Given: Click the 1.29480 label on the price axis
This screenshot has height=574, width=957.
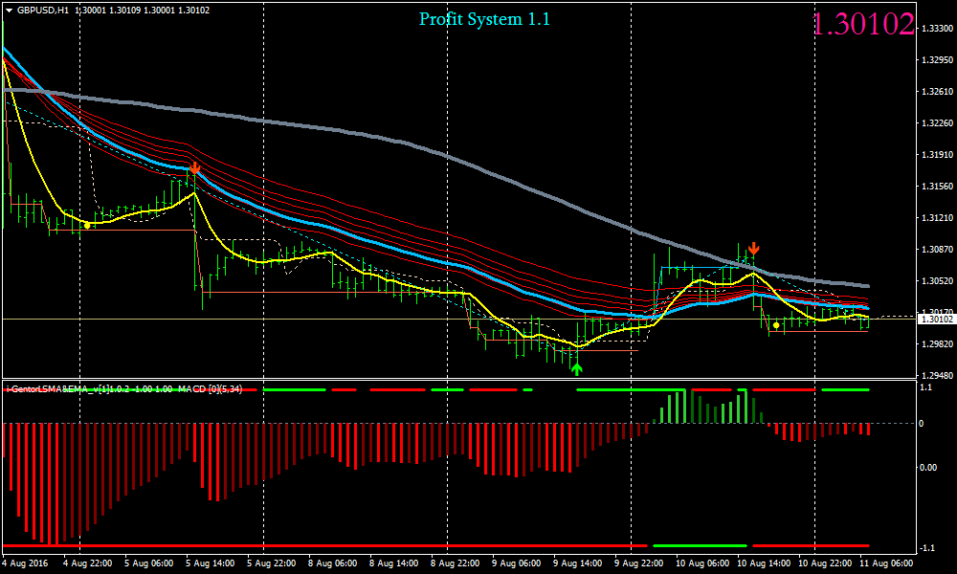Looking at the screenshot, I should pos(936,375).
